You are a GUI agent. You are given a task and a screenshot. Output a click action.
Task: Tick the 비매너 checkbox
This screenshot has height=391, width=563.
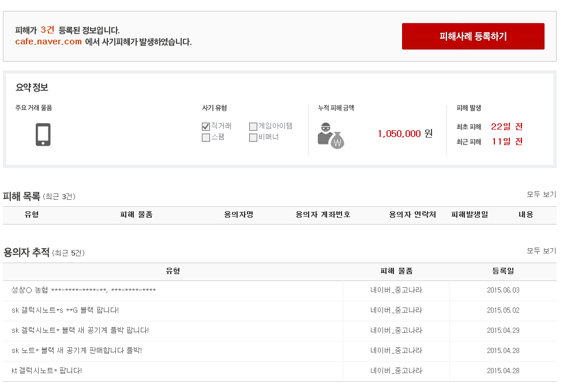pos(253,138)
